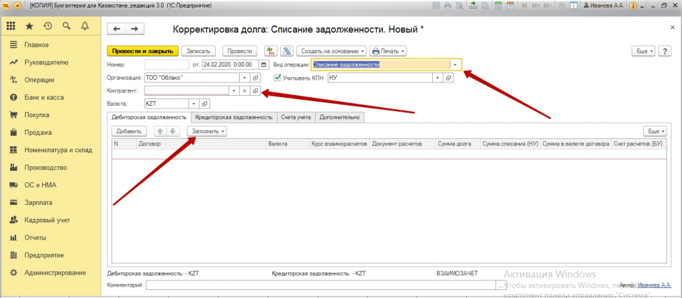Open Номенклатура и склад section
Screen dimensions: 682x298
[x=59, y=150]
